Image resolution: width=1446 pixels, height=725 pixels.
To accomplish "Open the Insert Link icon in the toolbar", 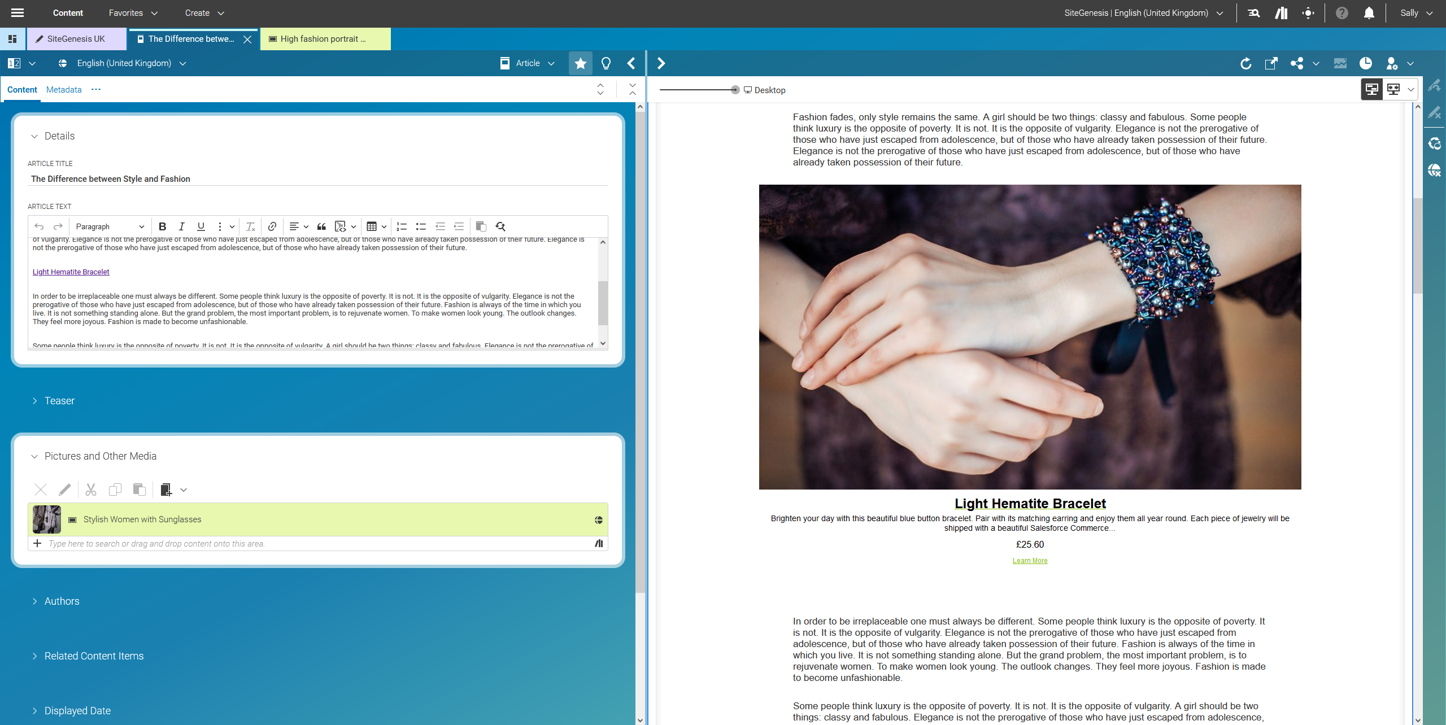I will coord(272,226).
